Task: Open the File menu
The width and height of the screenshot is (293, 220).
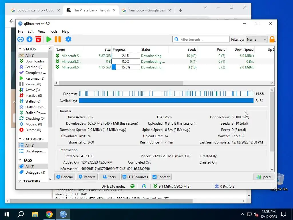Action: [x=21, y=32]
